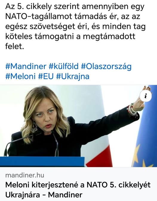This screenshot has width=157, height=201.
Task: Open the #Mandiner hashtag
Action: click(x=26, y=66)
